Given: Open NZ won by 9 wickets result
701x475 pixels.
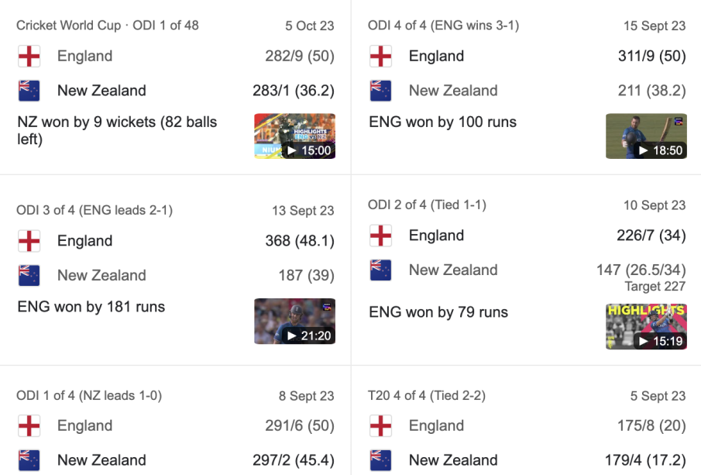Looking at the screenshot, I should coord(117,130).
